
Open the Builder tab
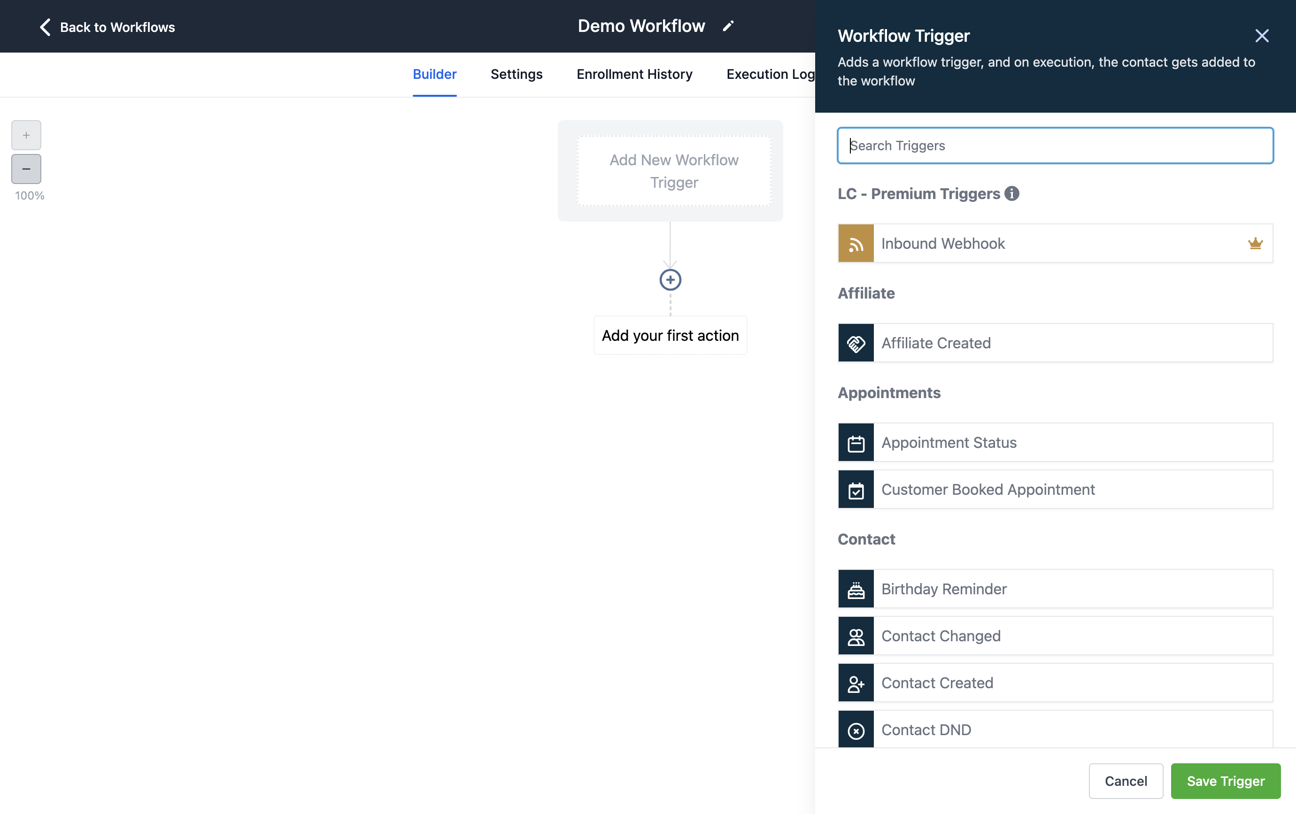coord(434,74)
